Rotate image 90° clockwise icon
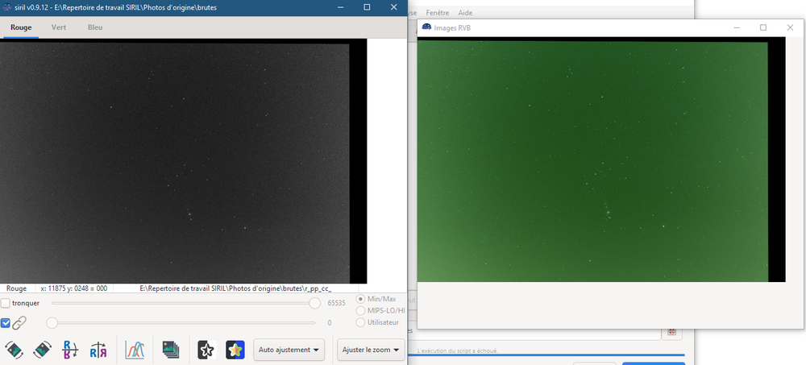This screenshot has height=365, width=806. pos(42,350)
